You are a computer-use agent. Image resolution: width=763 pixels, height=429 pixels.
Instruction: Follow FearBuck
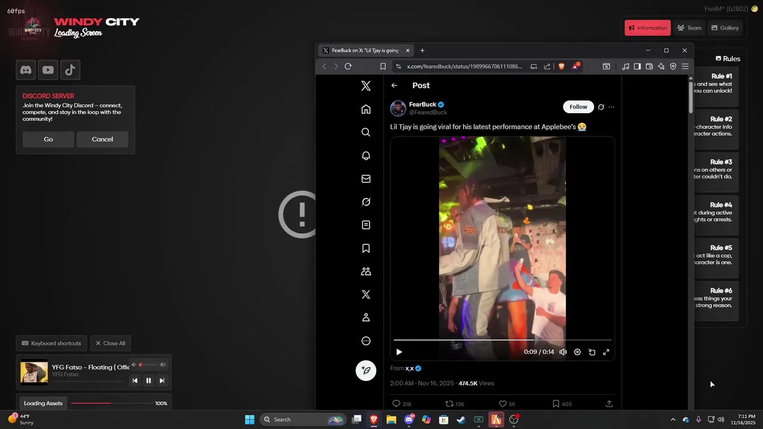(x=578, y=107)
